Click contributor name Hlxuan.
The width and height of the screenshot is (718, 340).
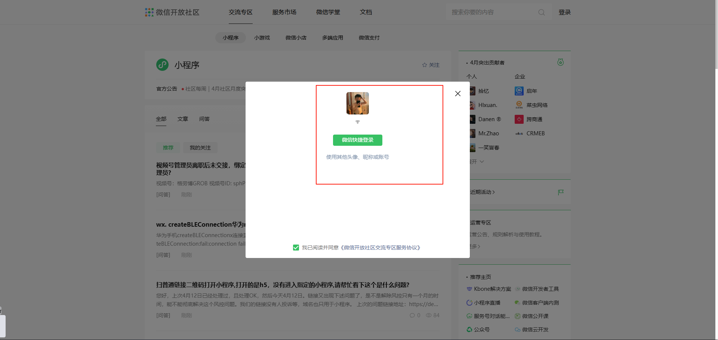pyautogui.click(x=488, y=105)
